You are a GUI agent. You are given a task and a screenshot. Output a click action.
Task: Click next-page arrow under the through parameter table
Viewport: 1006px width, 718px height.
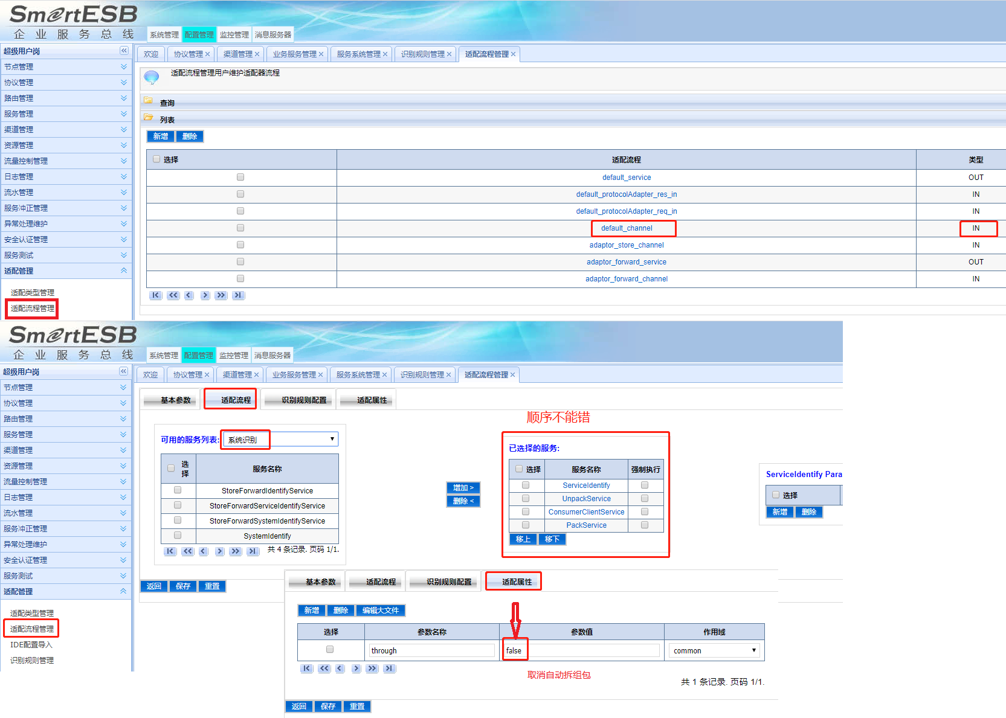click(x=356, y=668)
